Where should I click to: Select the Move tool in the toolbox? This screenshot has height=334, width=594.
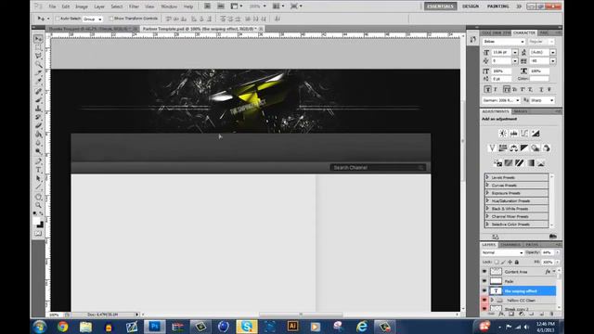click(38, 39)
